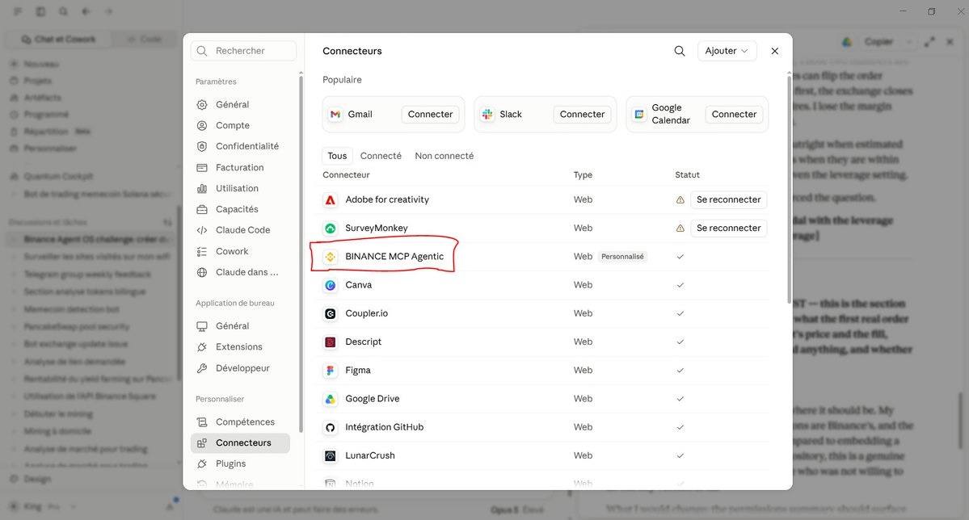Click the Cowork checklist icon

coord(202,251)
